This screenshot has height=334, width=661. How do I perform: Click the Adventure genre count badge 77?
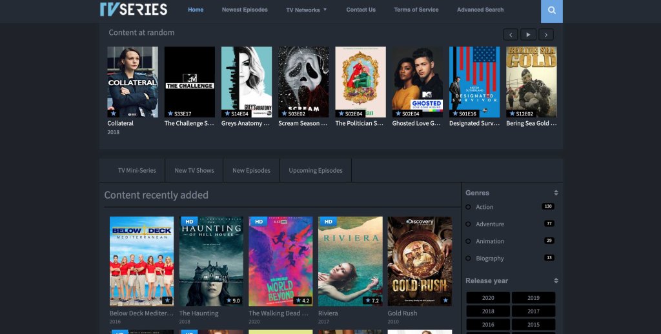[549, 224]
